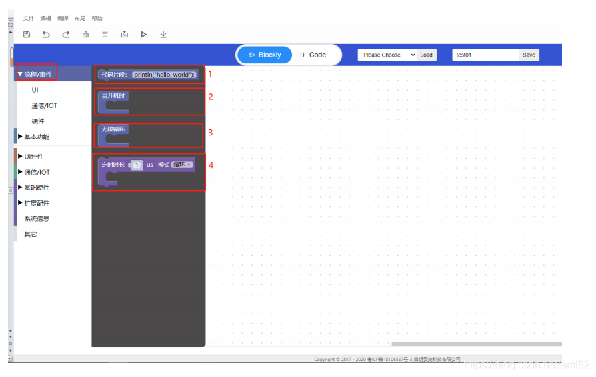Click the download arrow toolbar icon
596x377 pixels.
point(163,34)
